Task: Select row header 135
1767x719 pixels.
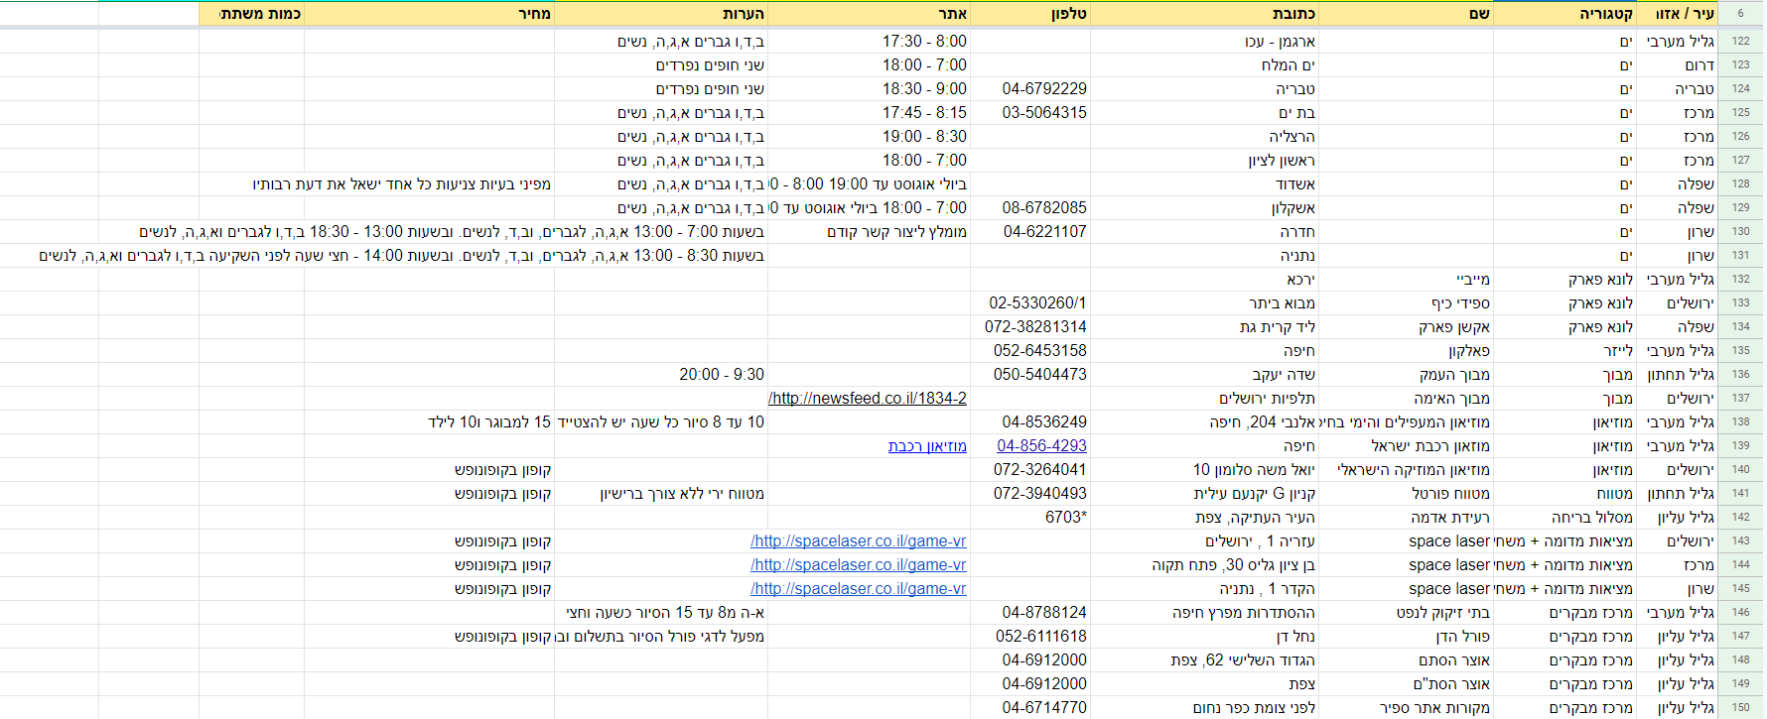Action: pyautogui.click(x=1740, y=351)
